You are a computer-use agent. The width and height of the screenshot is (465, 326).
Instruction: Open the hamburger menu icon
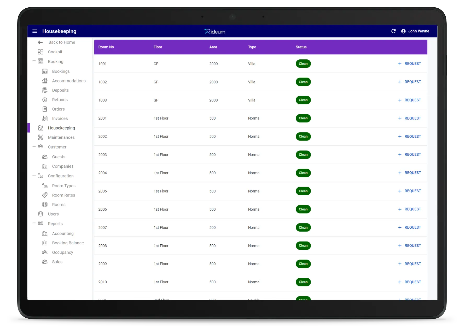pos(35,31)
